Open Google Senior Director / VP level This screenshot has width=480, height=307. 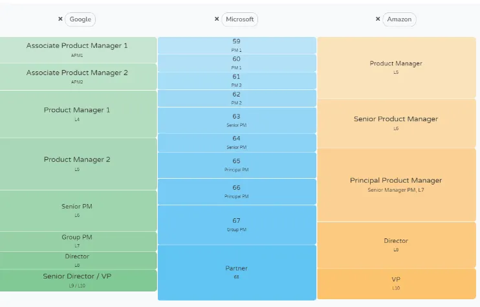78,280
